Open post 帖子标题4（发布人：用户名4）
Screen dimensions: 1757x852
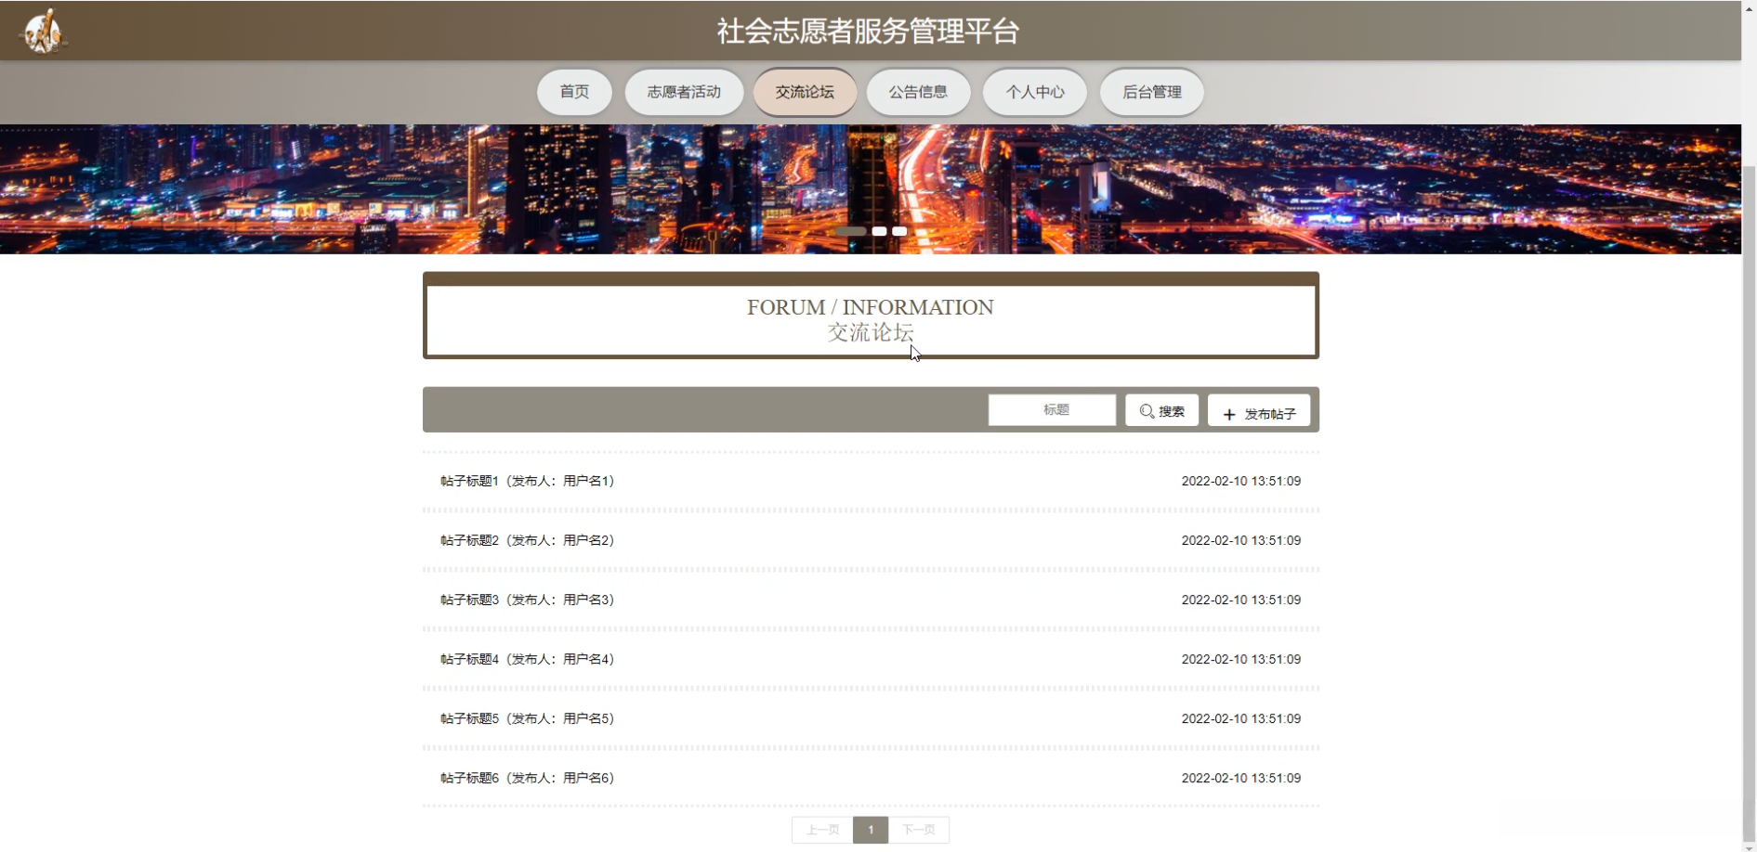[x=528, y=659]
